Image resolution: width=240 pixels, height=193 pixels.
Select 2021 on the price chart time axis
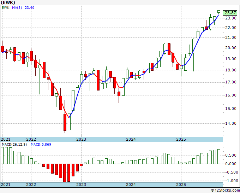pyautogui.click(x=6, y=139)
